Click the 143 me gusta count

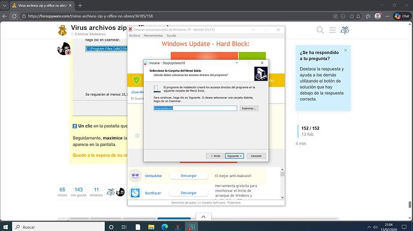click(x=78, y=192)
